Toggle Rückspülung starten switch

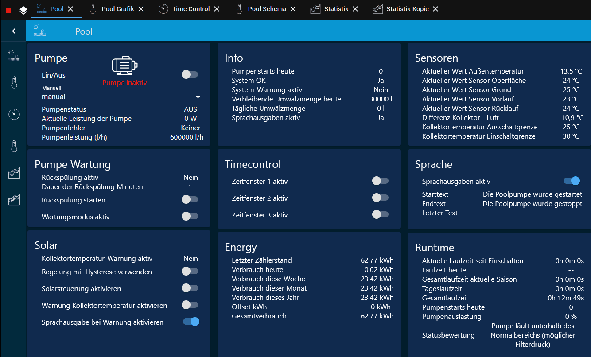(x=190, y=199)
